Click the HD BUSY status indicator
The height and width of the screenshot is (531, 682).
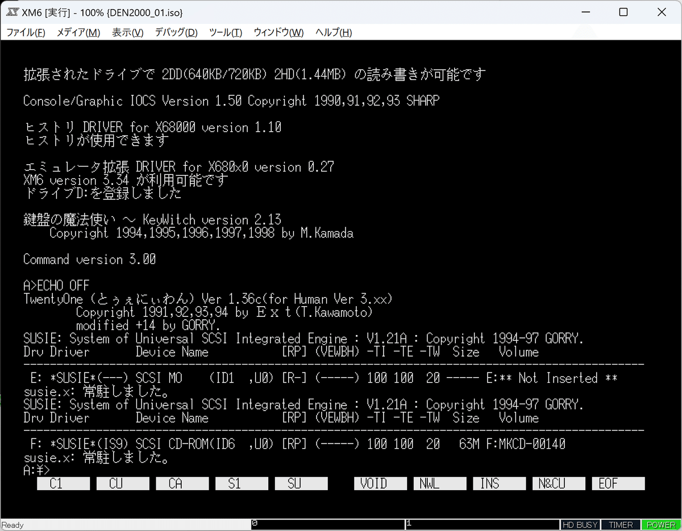(580, 525)
